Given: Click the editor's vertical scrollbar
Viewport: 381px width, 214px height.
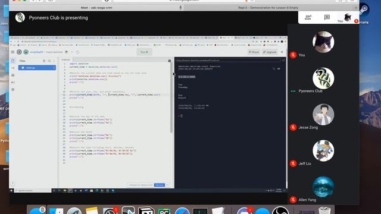Looking at the screenshot, I should click(x=171, y=97).
